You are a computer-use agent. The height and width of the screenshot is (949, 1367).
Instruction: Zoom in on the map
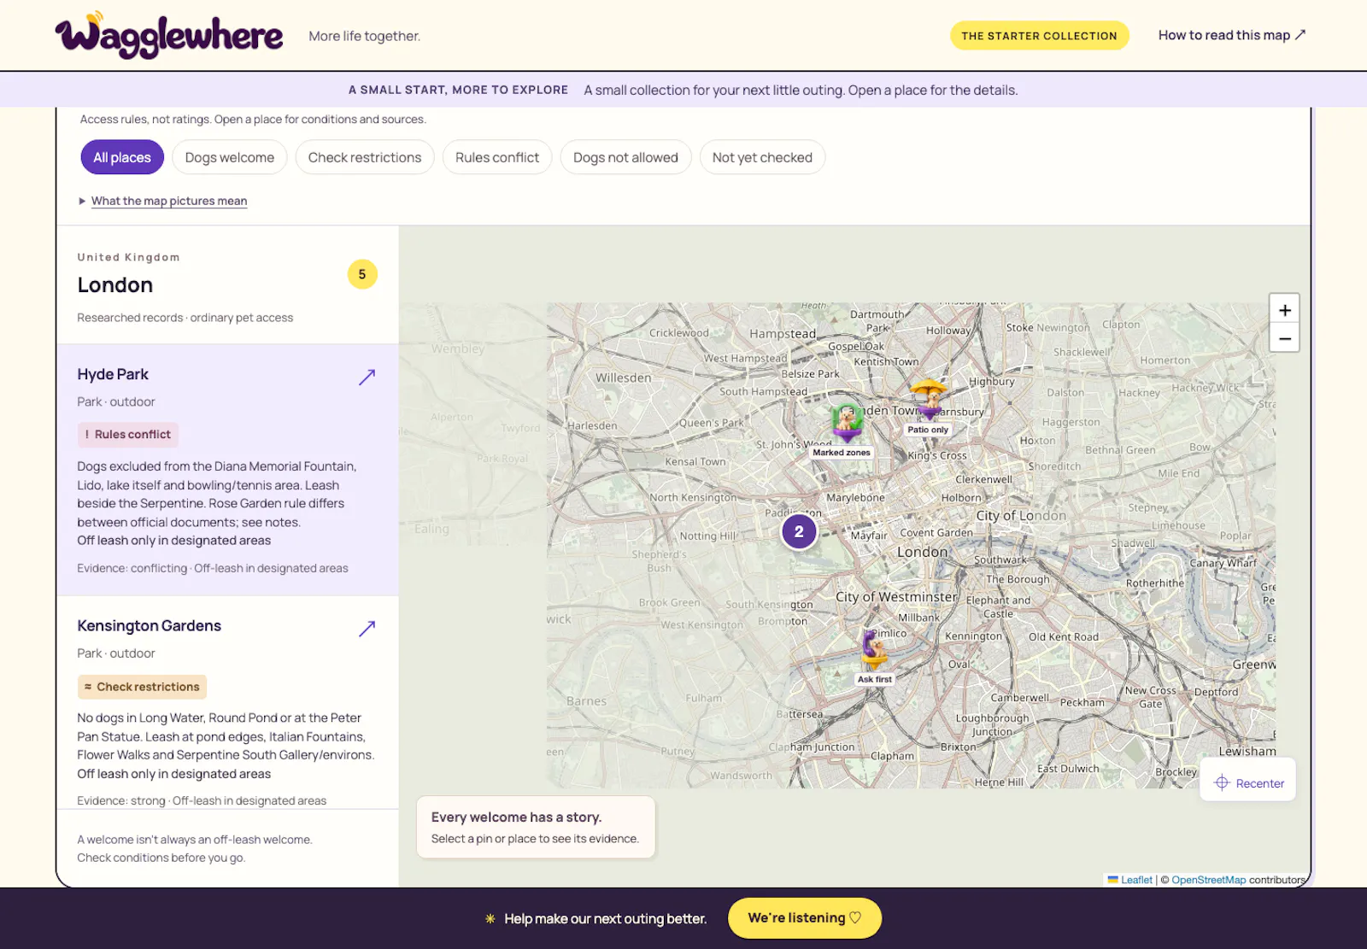(x=1284, y=310)
